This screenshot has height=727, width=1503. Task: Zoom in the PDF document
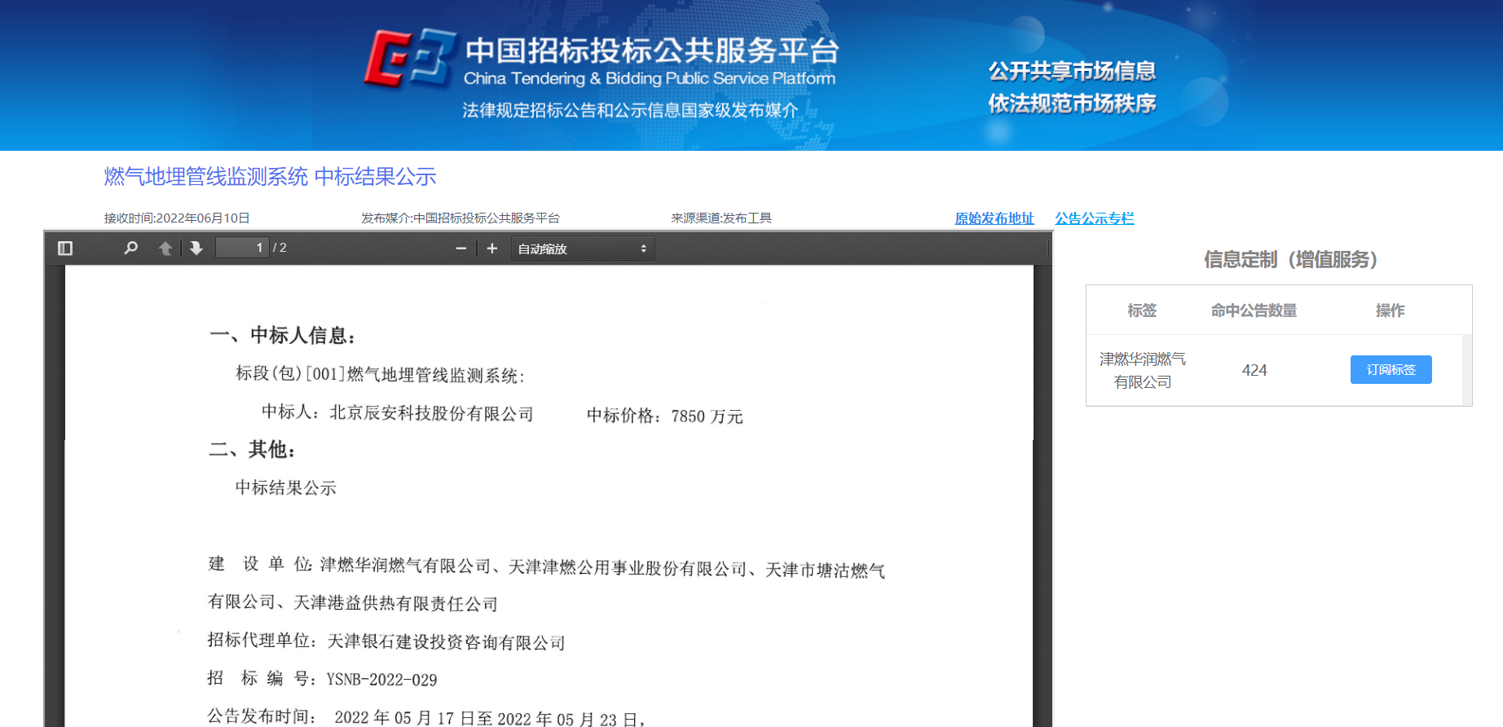tap(491, 249)
